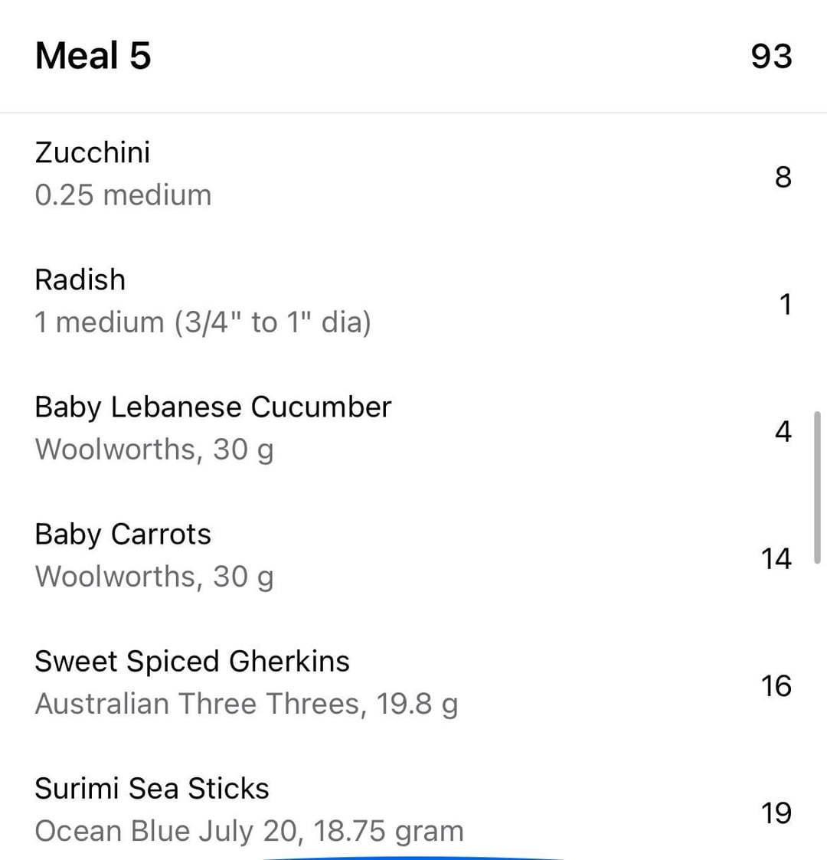
Task: Tap the 0.25 medium serving text
Action: (x=123, y=195)
